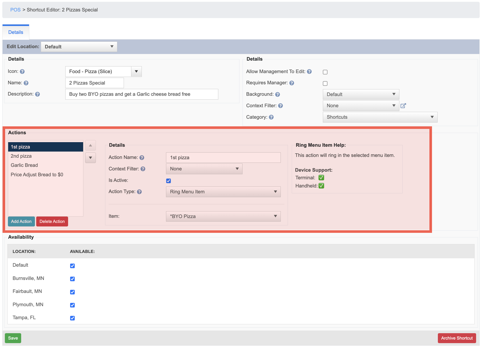The width and height of the screenshot is (483, 350).
Task: Click help icon next to Requires Manager
Action: 292,83
